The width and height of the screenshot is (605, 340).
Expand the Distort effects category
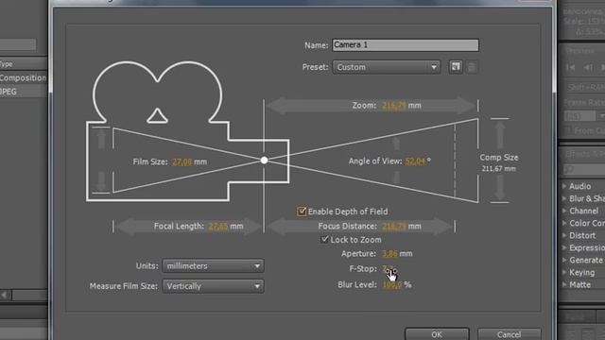[564, 235]
